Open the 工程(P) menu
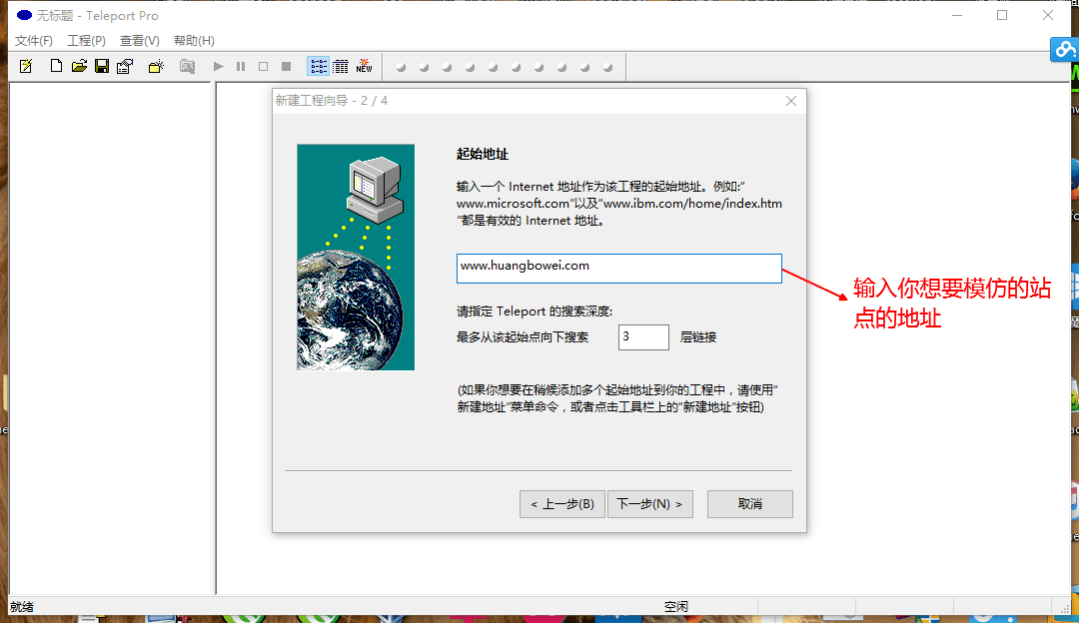 click(x=86, y=41)
